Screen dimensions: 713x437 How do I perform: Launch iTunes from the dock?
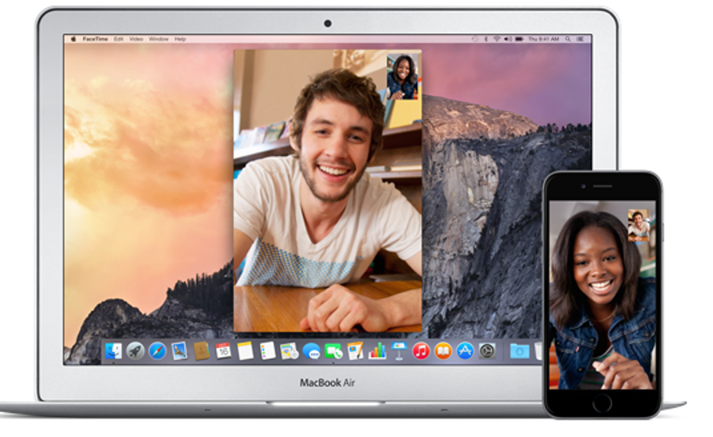pos(421,351)
